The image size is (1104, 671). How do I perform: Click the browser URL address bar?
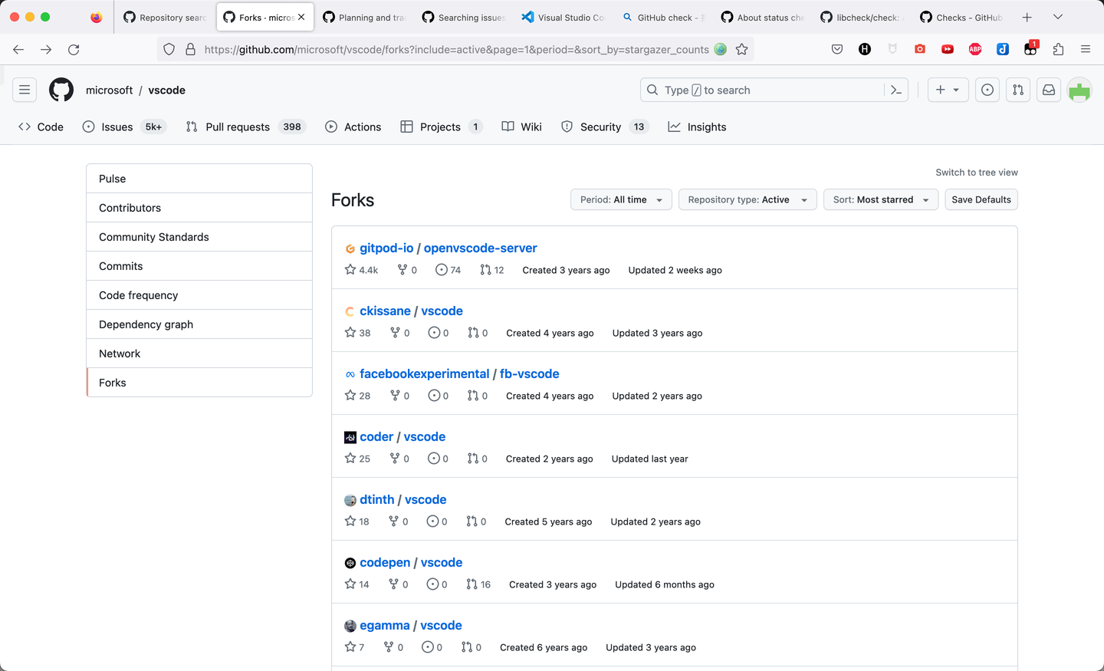[456, 49]
